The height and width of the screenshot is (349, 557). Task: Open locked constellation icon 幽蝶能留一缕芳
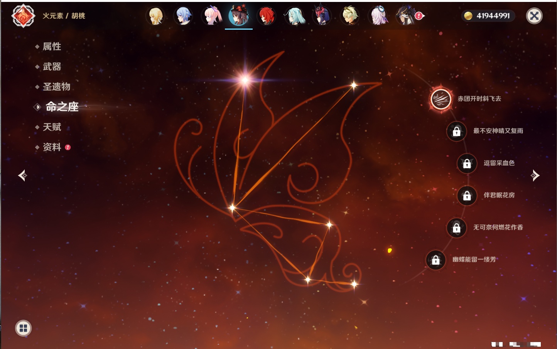pyautogui.click(x=435, y=260)
